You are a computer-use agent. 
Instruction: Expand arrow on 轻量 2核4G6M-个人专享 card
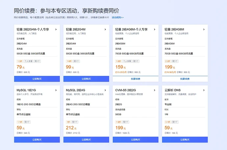click(155, 29)
